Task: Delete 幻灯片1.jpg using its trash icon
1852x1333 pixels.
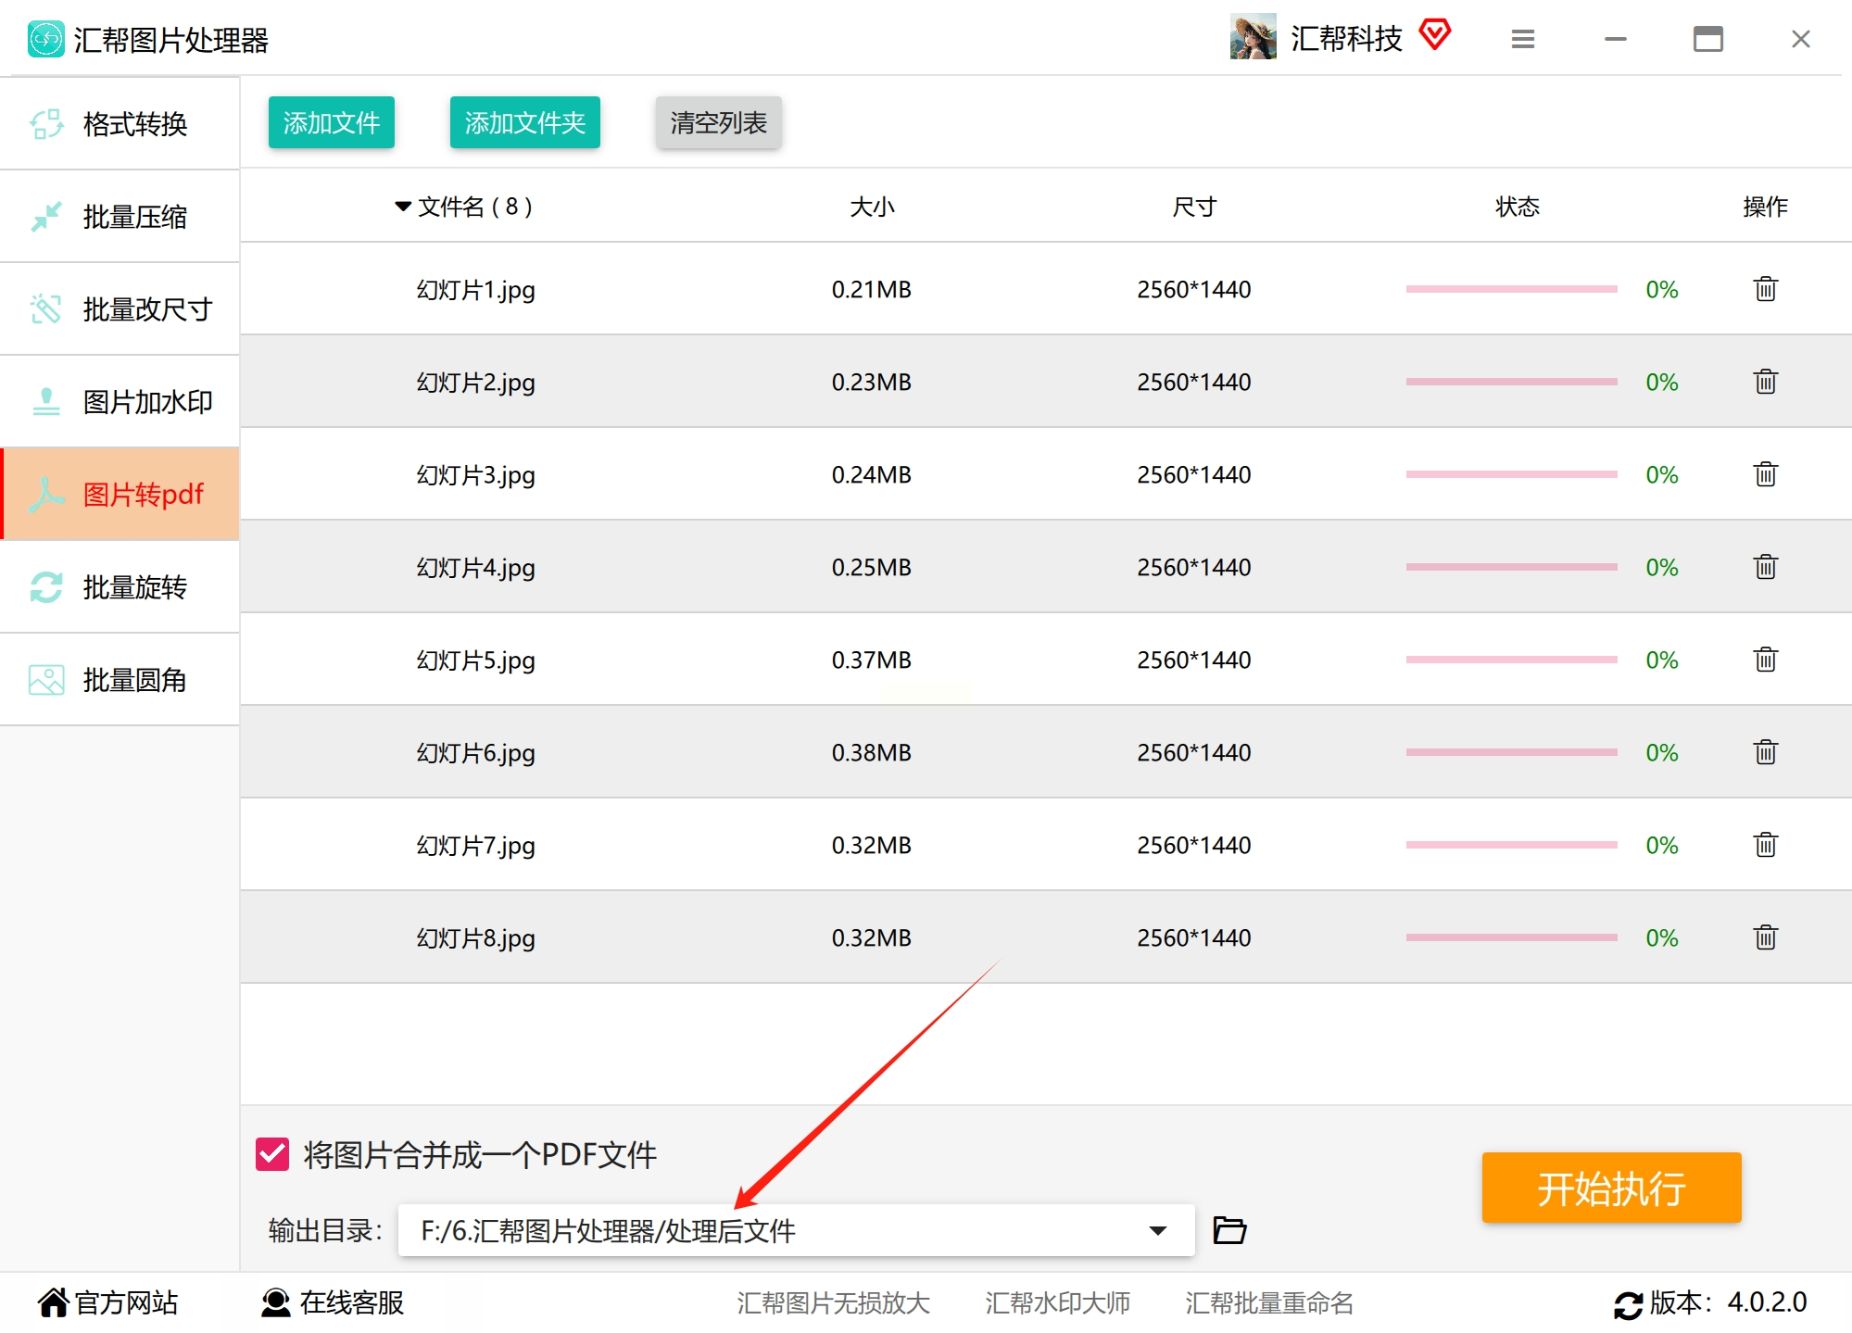Action: click(1765, 289)
